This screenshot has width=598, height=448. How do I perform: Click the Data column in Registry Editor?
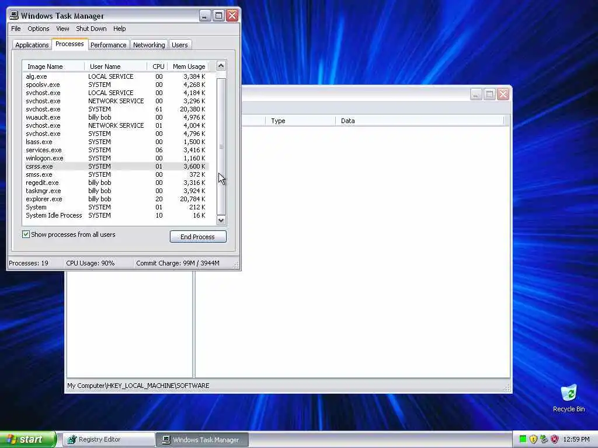coord(419,121)
